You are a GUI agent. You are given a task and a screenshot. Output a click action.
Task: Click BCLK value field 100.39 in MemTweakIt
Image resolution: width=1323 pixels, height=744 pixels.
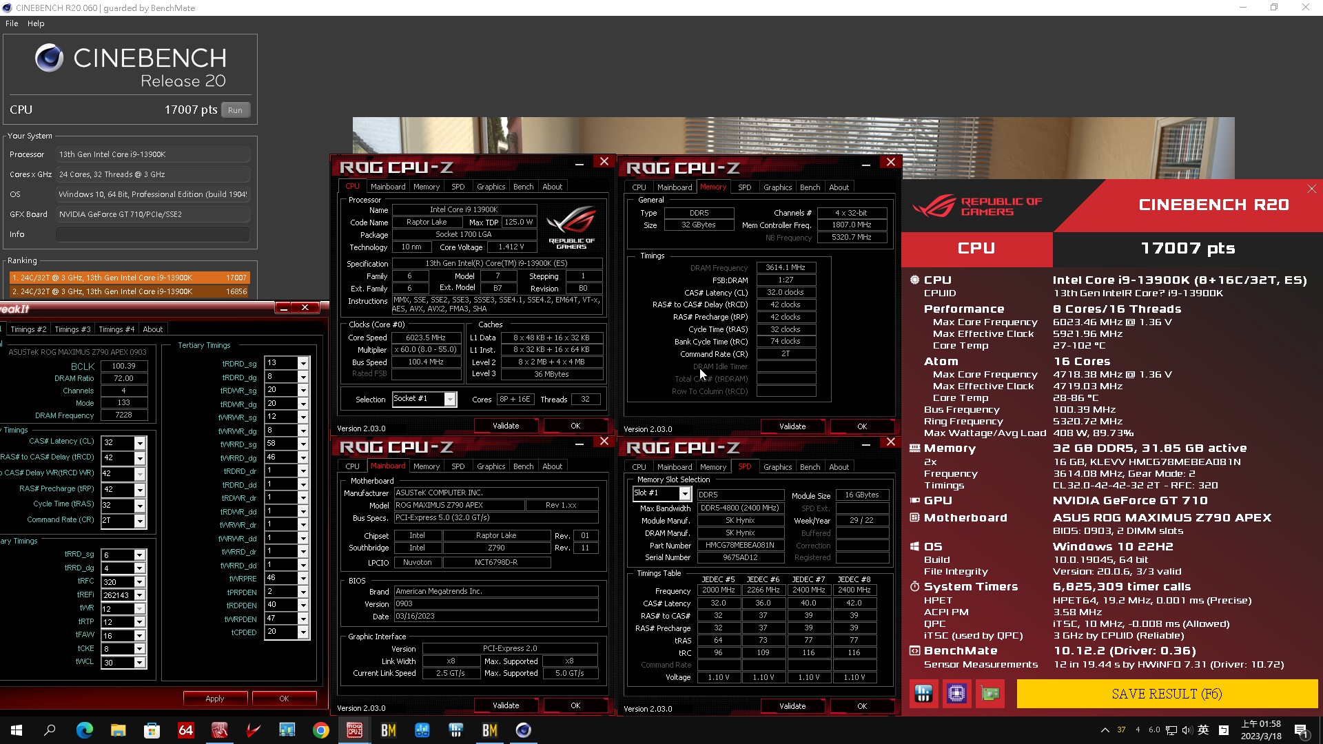tap(123, 366)
